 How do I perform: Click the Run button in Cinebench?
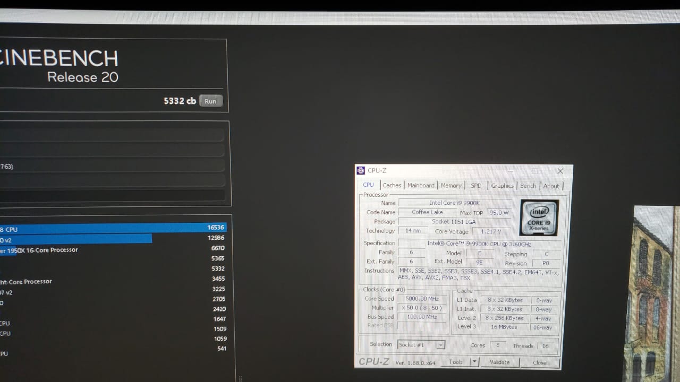point(210,101)
